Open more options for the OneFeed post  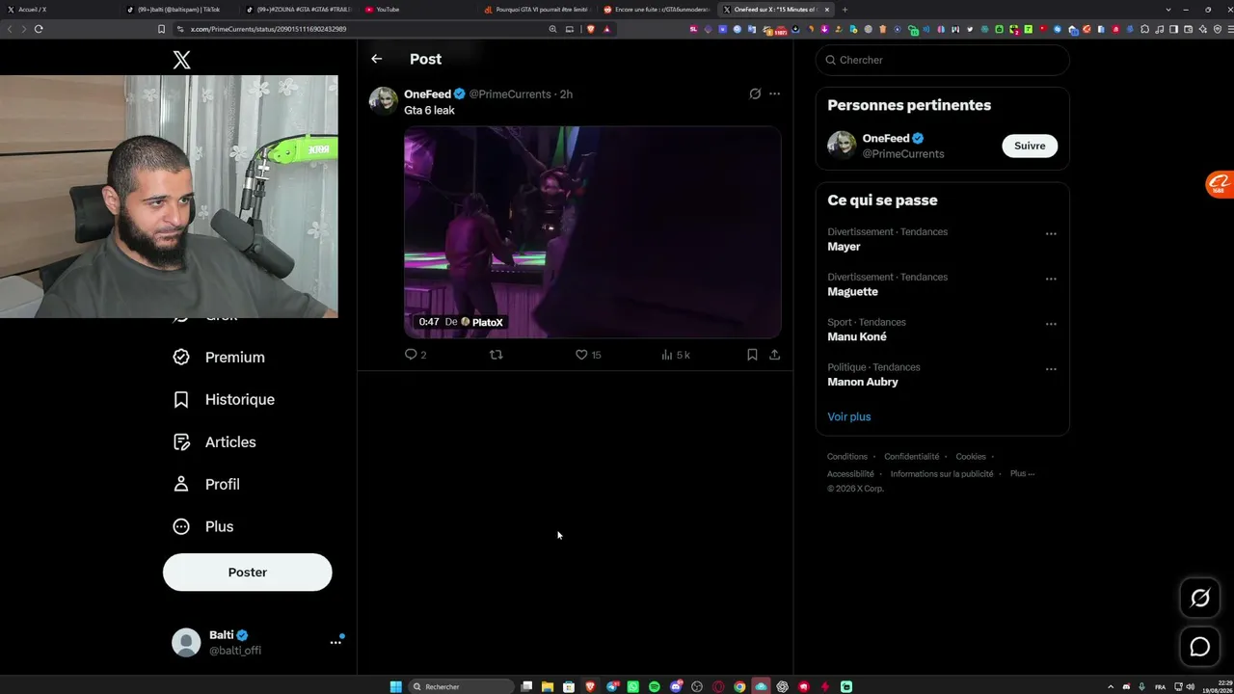click(x=774, y=93)
